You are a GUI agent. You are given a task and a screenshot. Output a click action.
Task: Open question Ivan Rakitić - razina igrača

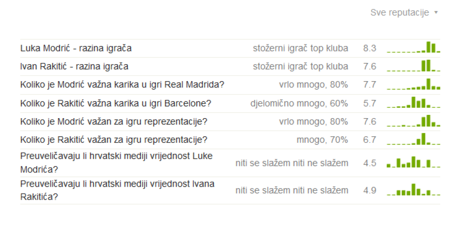(74, 66)
